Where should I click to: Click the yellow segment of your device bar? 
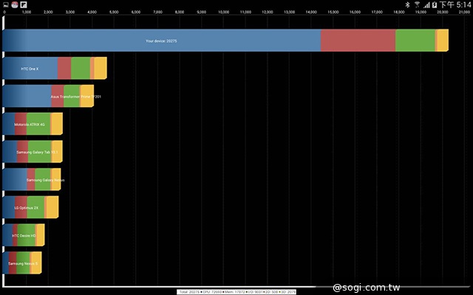[x=442, y=41]
